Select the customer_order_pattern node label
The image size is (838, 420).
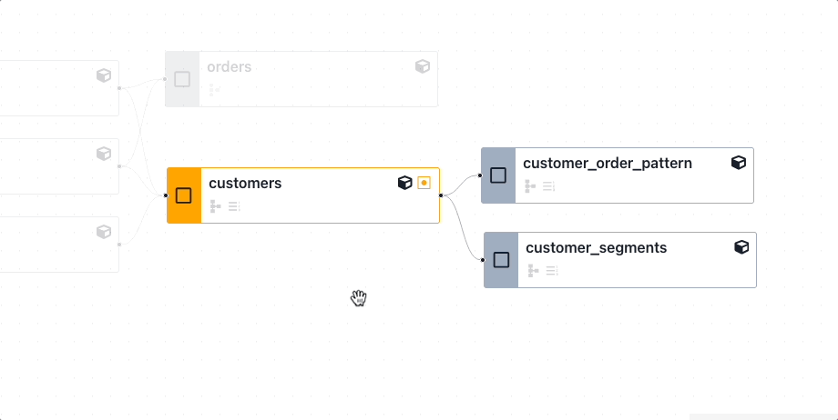point(608,164)
